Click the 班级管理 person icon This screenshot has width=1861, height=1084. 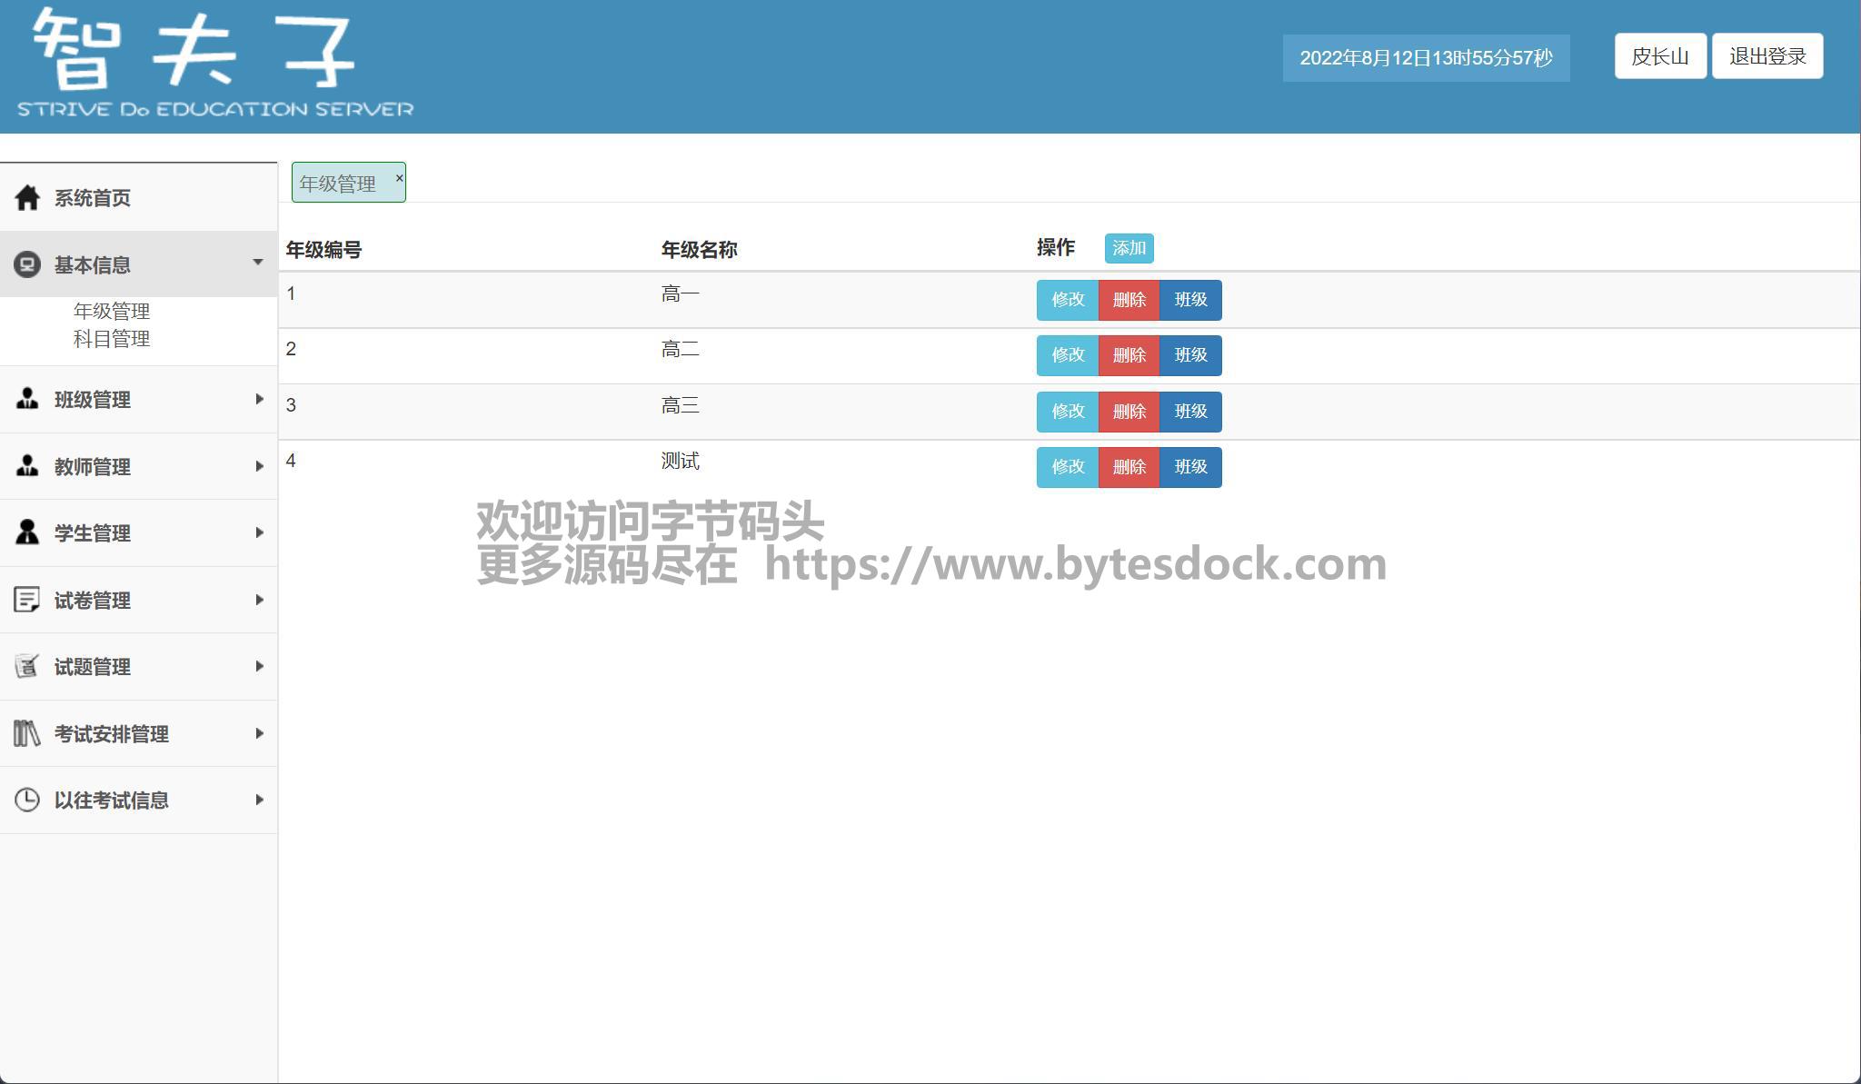tap(27, 399)
